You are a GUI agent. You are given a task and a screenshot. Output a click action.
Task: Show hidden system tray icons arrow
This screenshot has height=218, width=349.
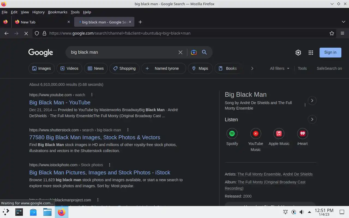point(309,212)
